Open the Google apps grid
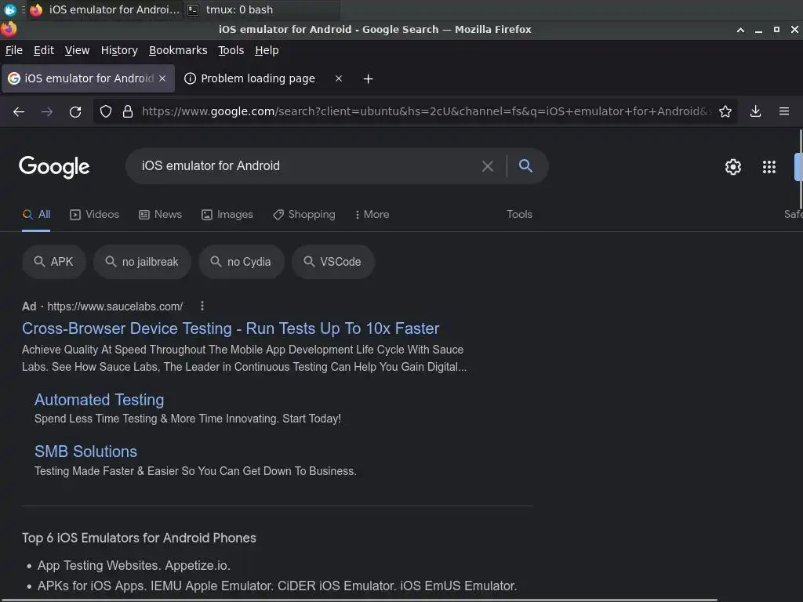This screenshot has height=602, width=803. 768,167
